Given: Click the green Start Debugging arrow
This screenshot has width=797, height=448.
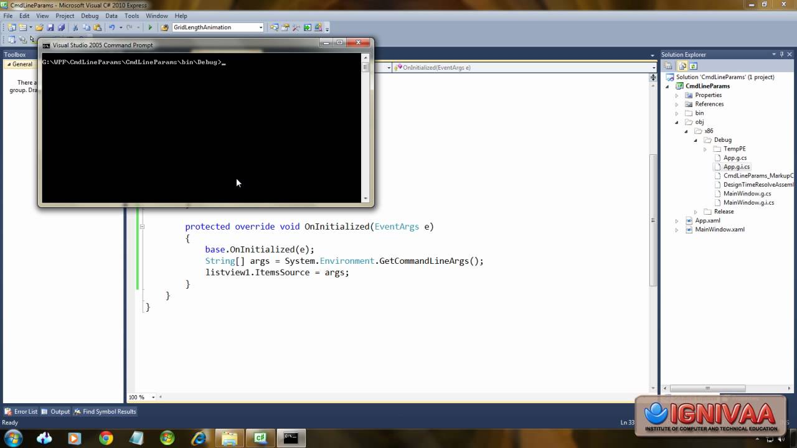Looking at the screenshot, I should pos(150,27).
